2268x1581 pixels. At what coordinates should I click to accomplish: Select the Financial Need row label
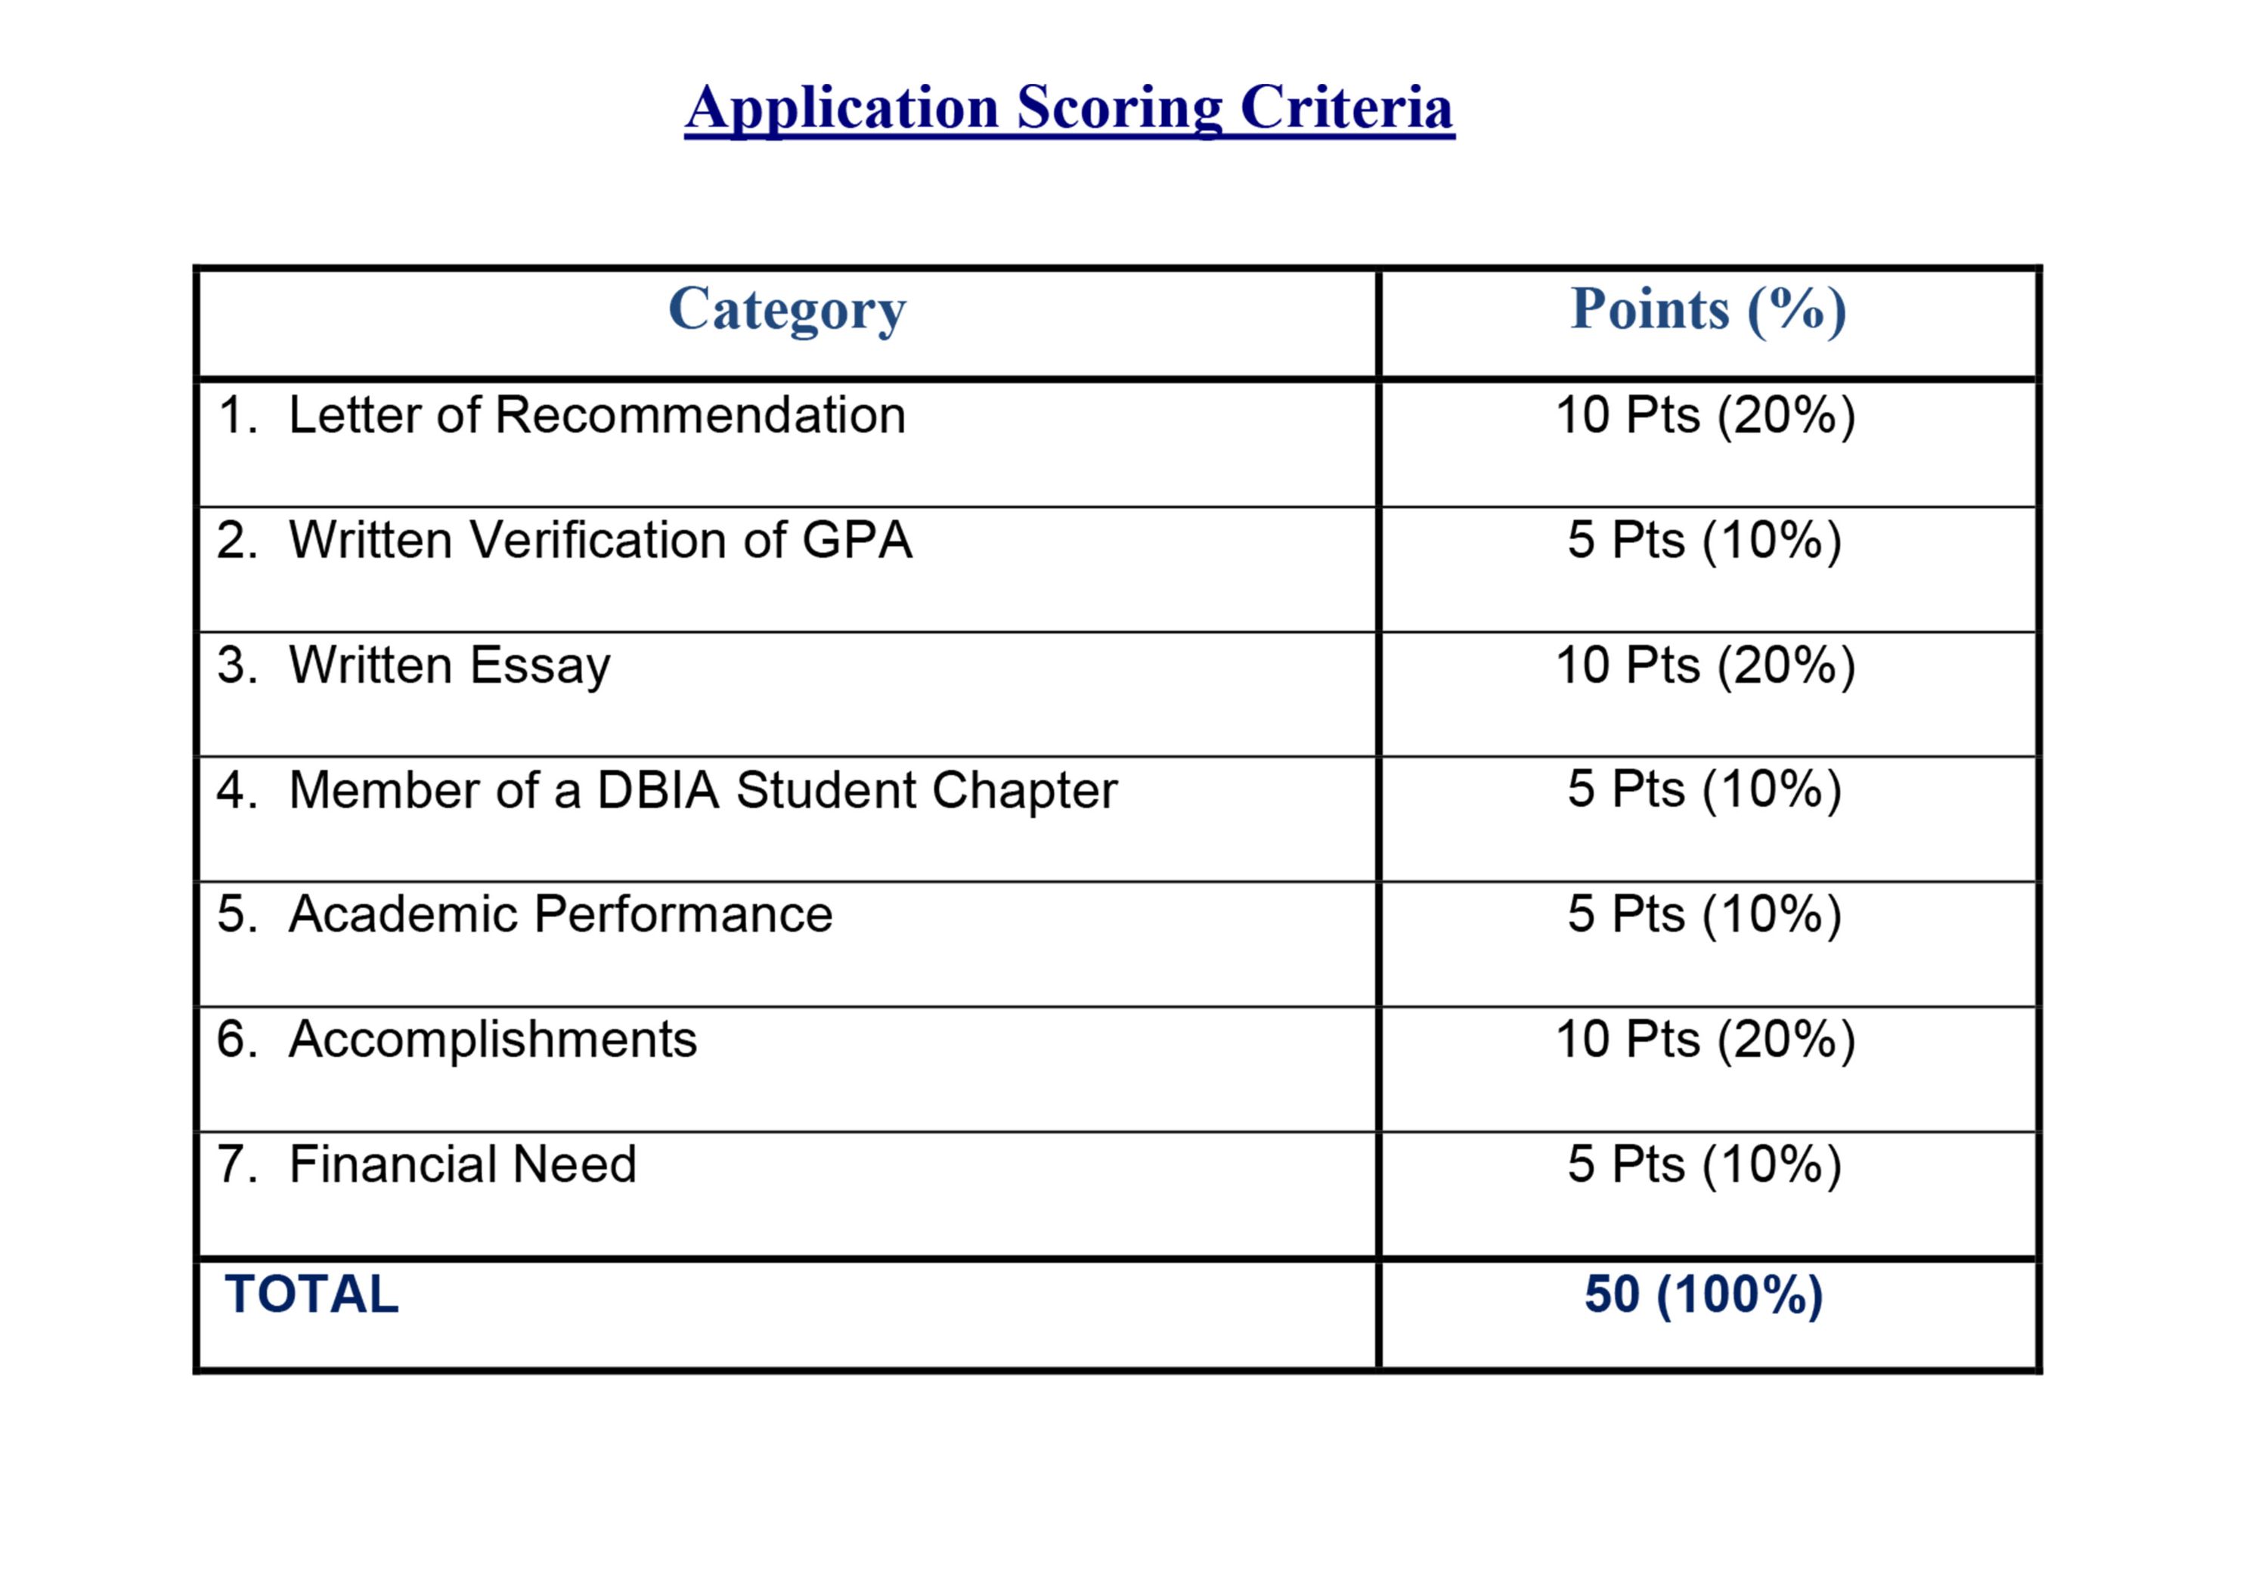click(462, 1164)
